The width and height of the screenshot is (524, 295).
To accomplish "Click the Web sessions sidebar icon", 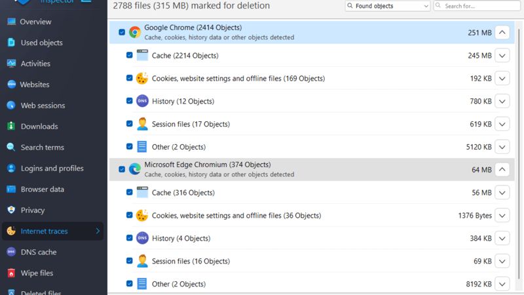I will coord(11,106).
